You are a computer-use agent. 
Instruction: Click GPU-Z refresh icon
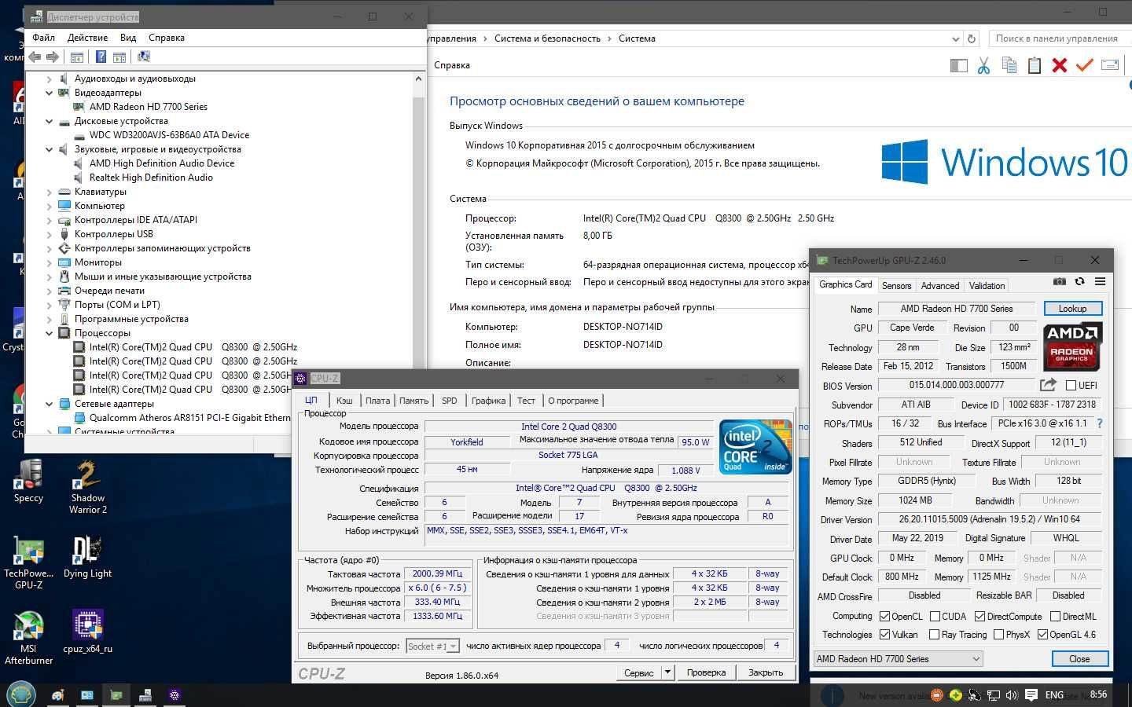click(x=1080, y=281)
